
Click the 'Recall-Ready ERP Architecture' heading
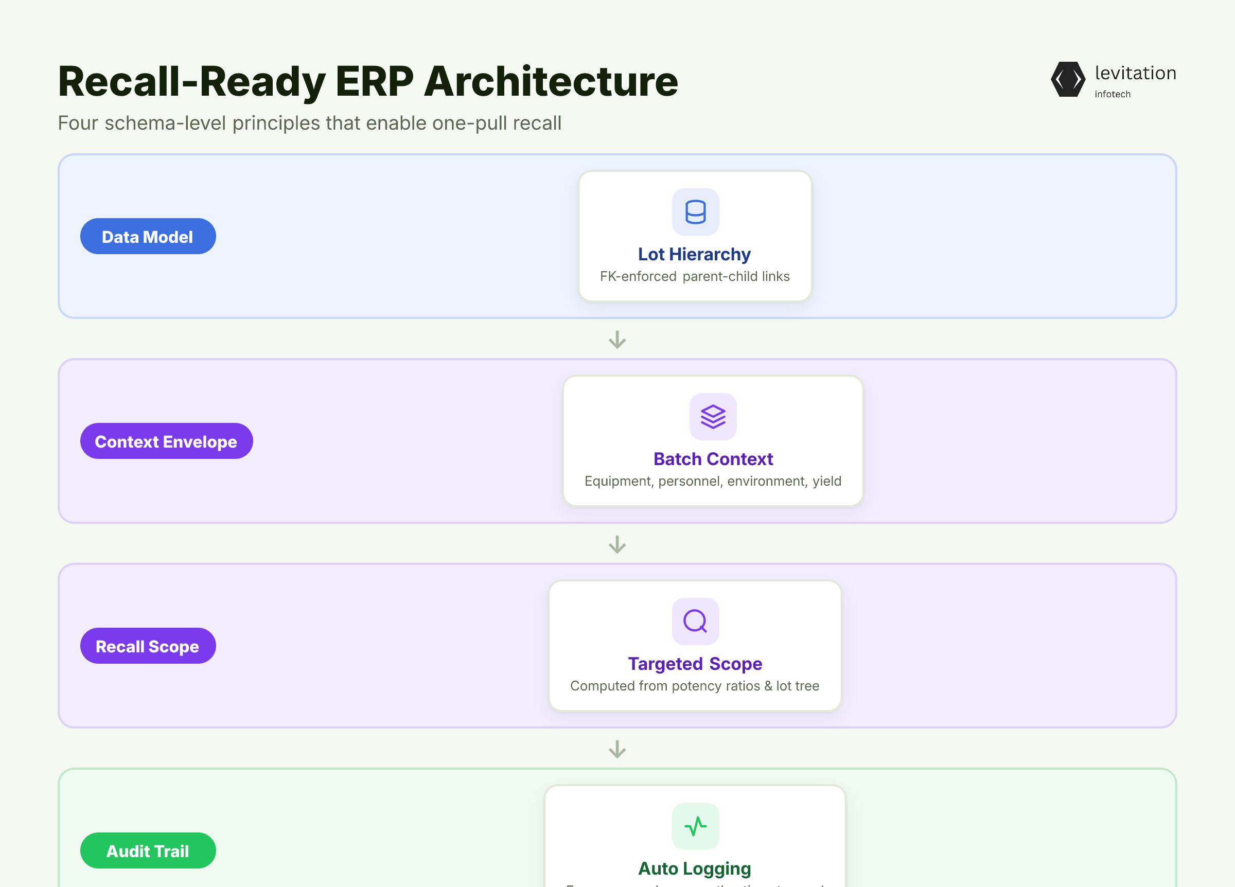pyautogui.click(x=368, y=82)
